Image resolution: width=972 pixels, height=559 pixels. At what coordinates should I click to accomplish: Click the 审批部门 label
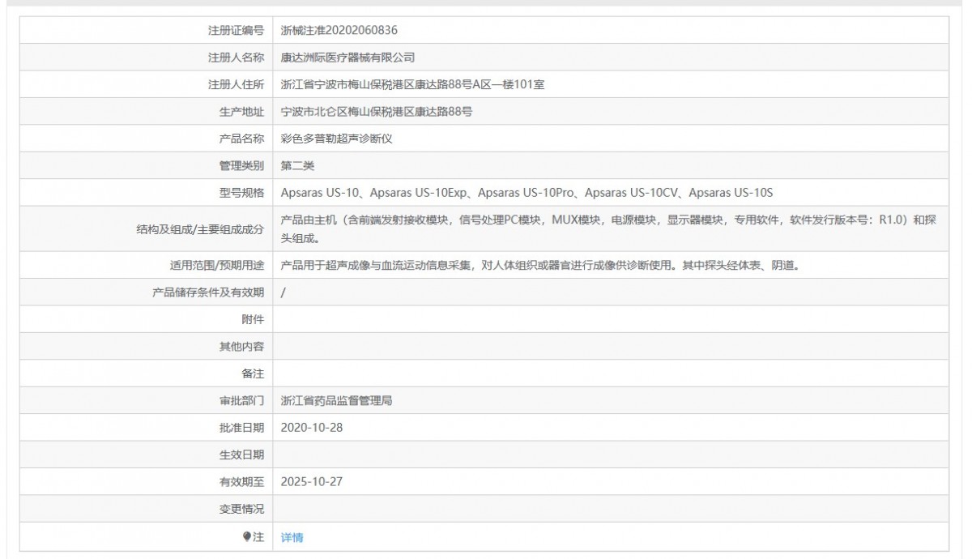(x=241, y=400)
